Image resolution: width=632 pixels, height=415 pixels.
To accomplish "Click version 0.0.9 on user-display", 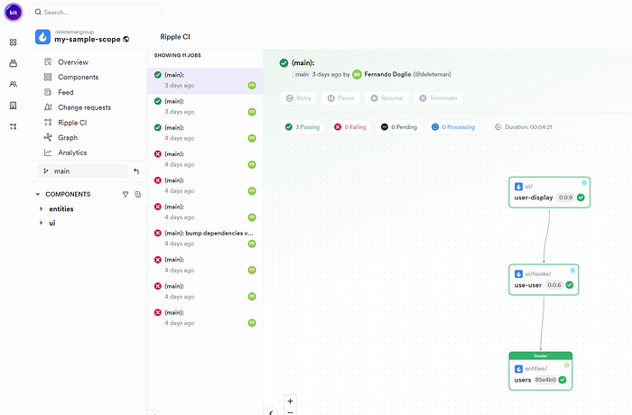I will pyautogui.click(x=565, y=198).
